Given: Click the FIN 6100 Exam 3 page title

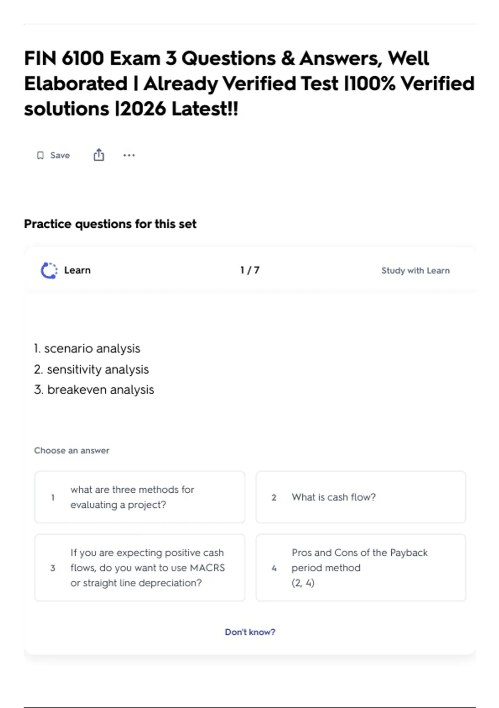Looking at the screenshot, I should [249, 83].
